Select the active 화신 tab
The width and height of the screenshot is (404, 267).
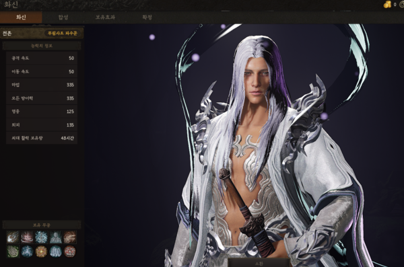tap(21, 17)
